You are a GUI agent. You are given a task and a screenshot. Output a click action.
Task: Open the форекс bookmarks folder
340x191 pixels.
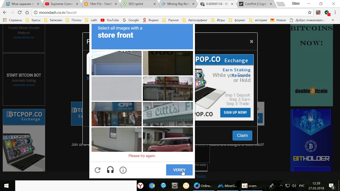pos(237,20)
